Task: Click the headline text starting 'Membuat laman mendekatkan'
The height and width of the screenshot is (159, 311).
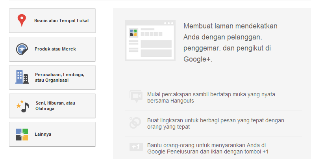Action: pos(230,43)
